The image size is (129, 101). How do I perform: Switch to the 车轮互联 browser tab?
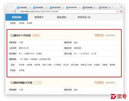point(106,7)
